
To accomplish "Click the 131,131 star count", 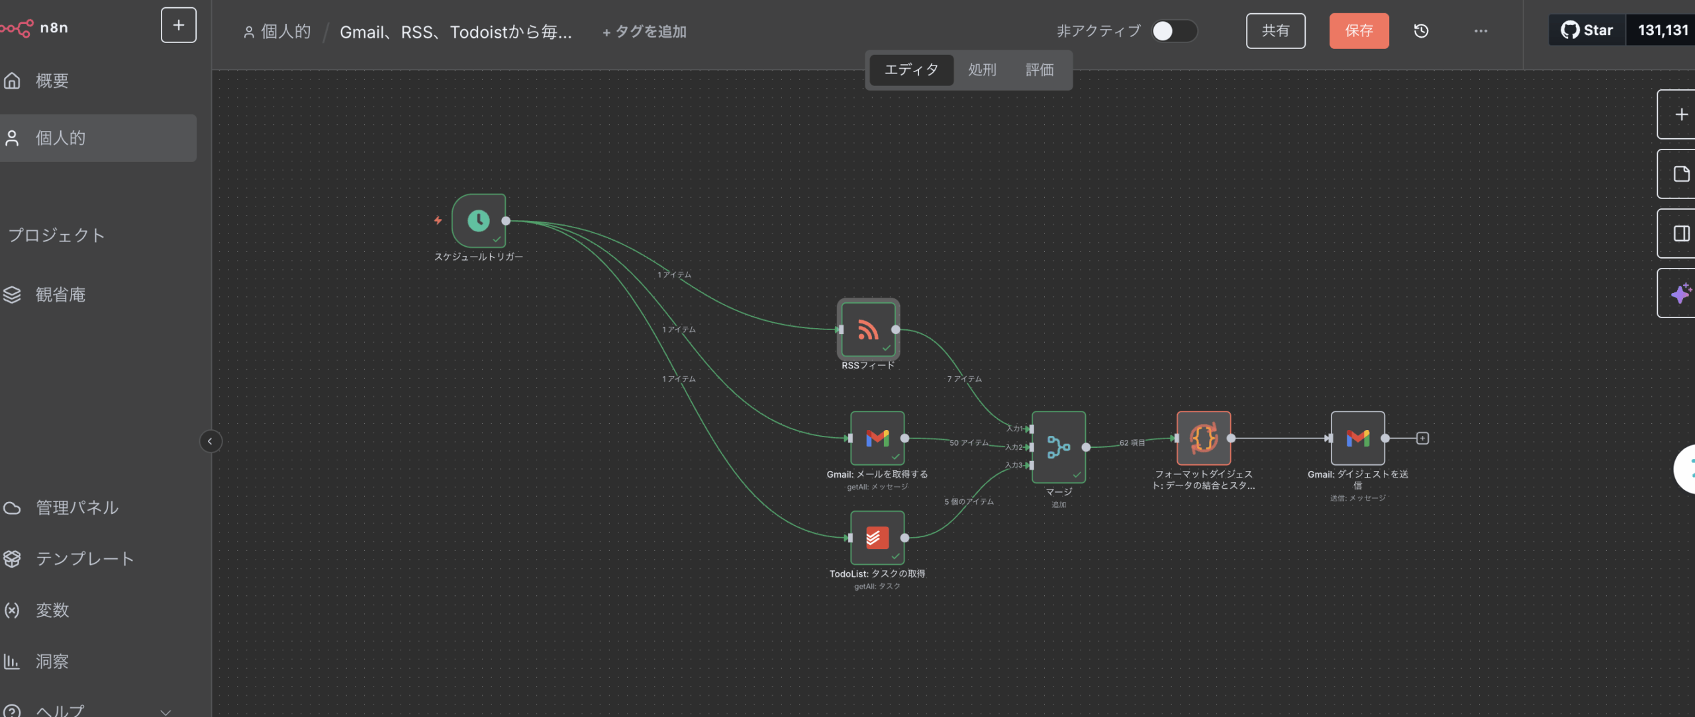I will pos(1663,30).
